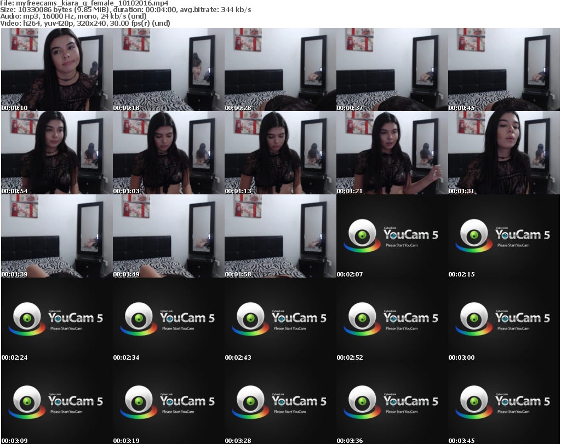561x444 pixels.
Task: Pick the frame stamped 00:00:37
Action: pyautogui.click(x=392, y=70)
